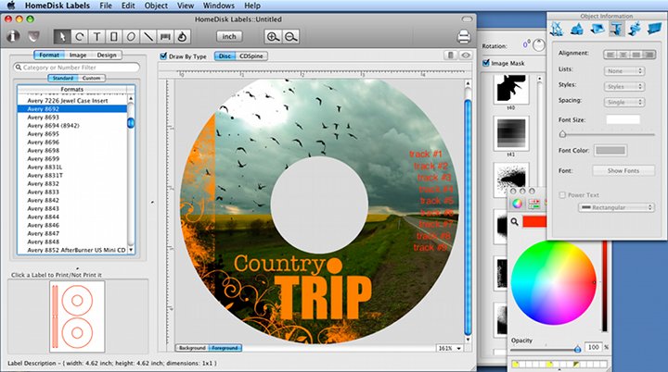Image resolution: width=668 pixels, height=372 pixels.
Task: Open the Object menu
Action: click(x=156, y=6)
